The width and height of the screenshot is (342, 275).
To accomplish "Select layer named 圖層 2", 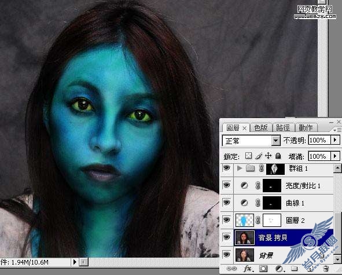I will [295, 220].
